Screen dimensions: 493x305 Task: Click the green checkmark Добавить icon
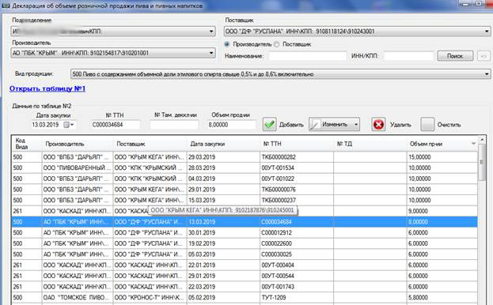click(270, 125)
